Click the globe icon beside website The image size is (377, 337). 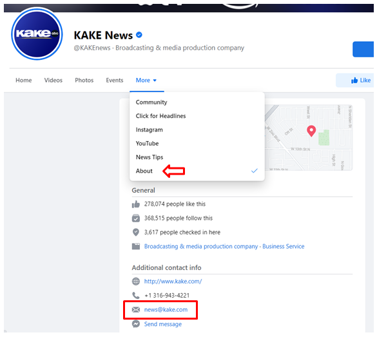(x=135, y=281)
